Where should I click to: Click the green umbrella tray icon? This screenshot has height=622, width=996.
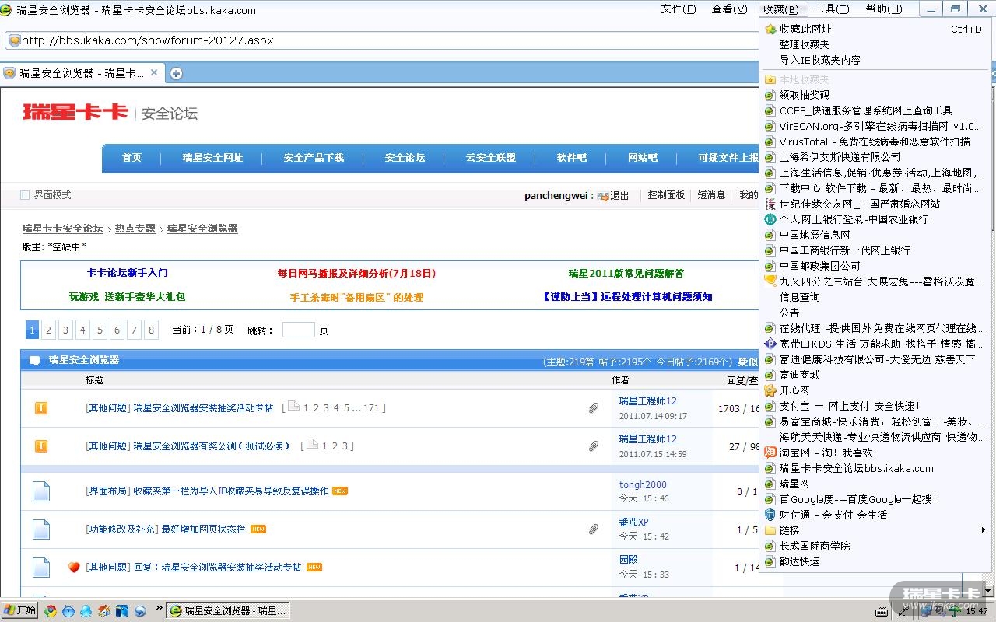[954, 611]
